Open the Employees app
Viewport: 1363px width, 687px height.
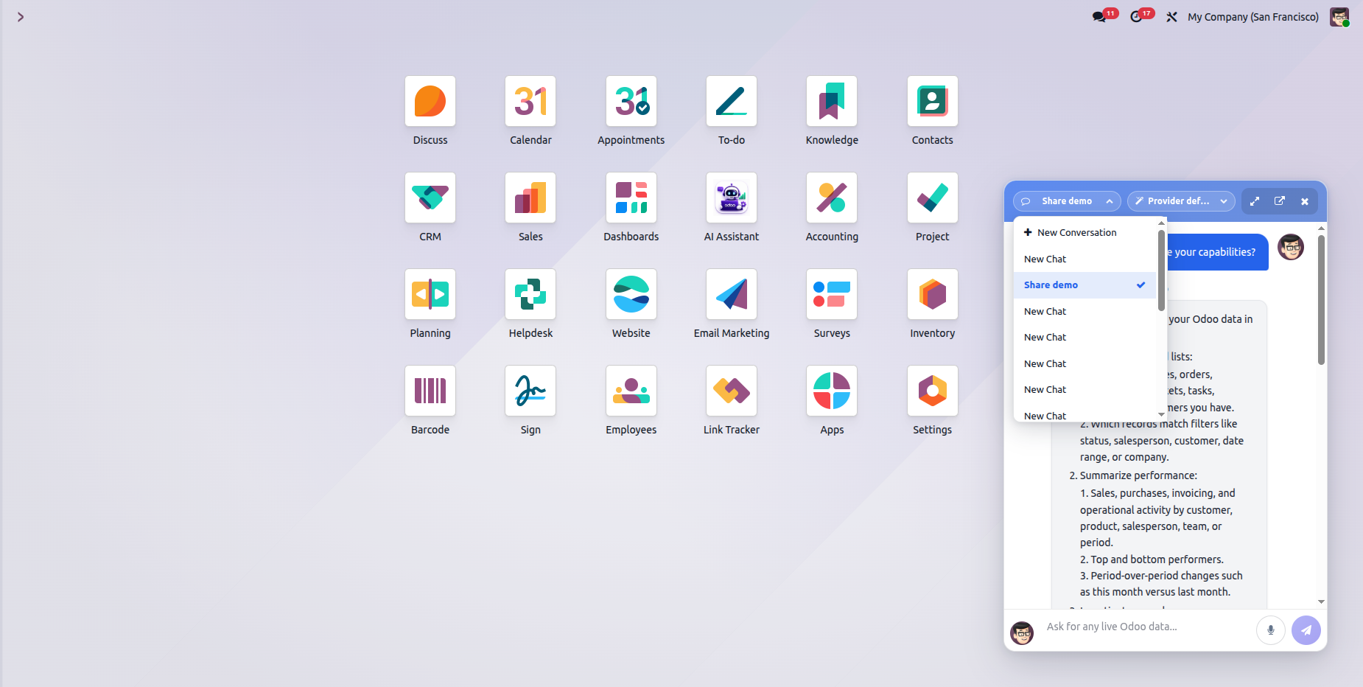(631, 391)
